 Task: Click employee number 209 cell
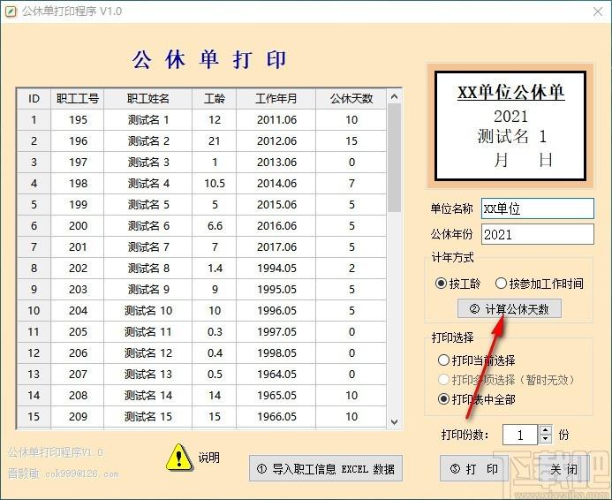click(x=78, y=416)
